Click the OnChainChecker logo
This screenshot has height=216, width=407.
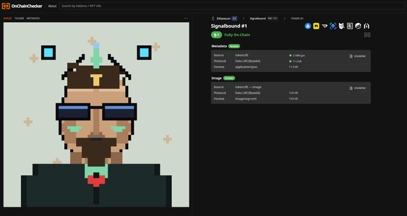(x=22, y=6)
